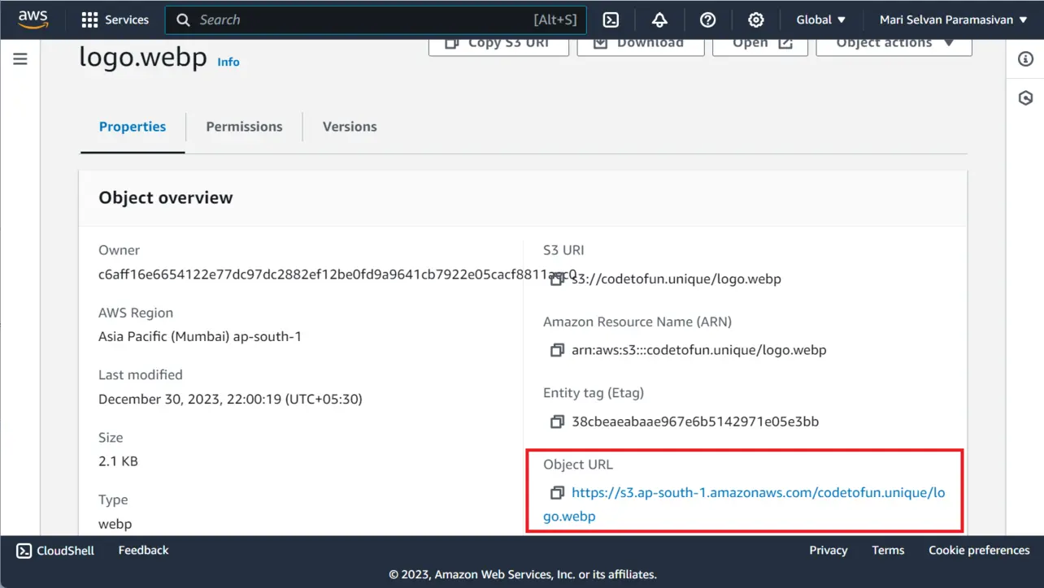Open the notifications bell

tap(659, 19)
